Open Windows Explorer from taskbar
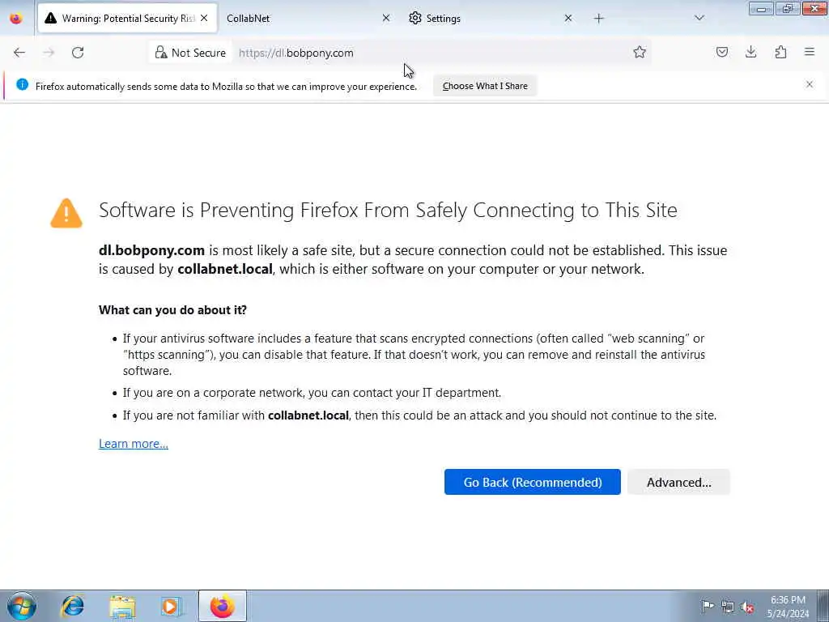 click(x=122, y=606)
